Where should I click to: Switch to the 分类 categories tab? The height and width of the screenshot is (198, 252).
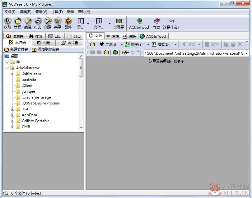(x=74, y=36)
